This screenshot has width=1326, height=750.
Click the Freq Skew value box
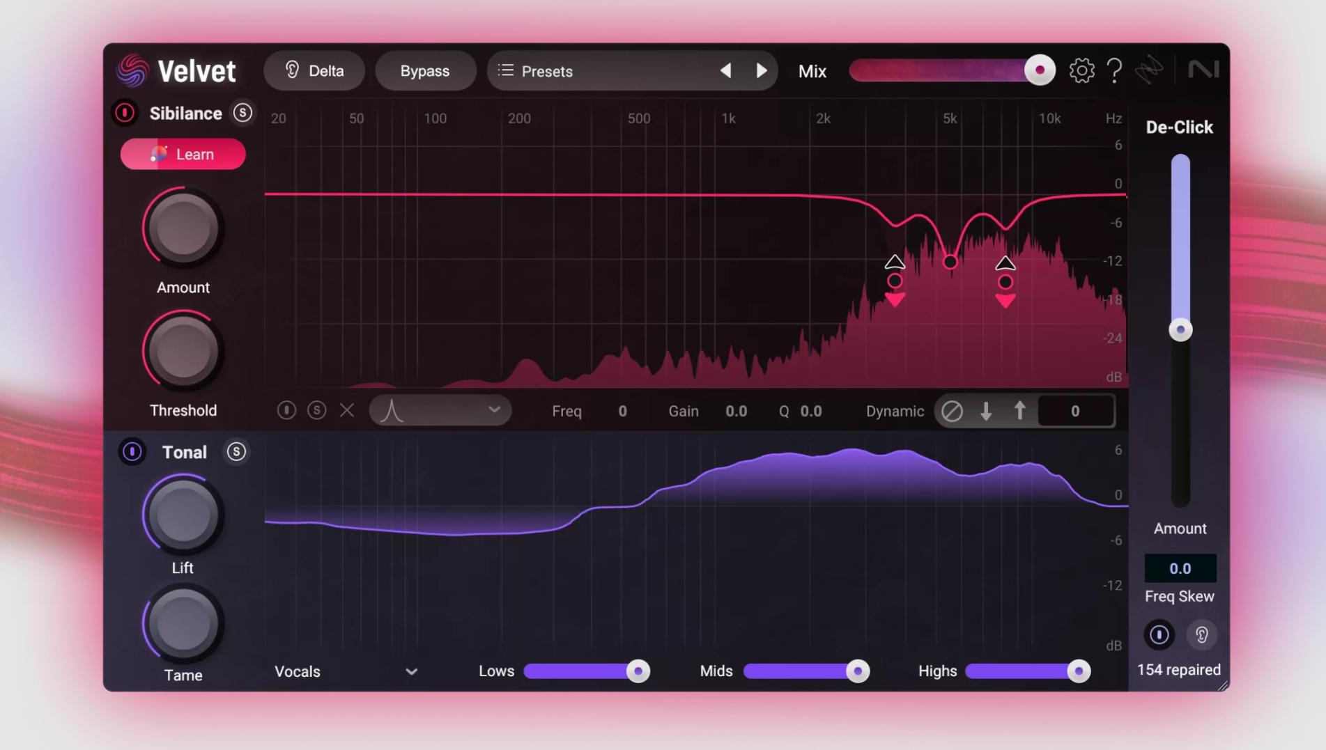1180,568
